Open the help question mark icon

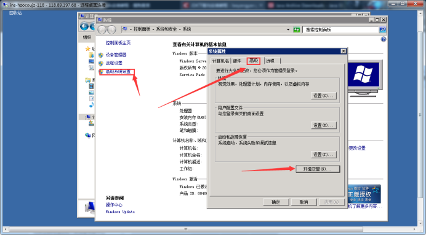(x=384, y=39)
